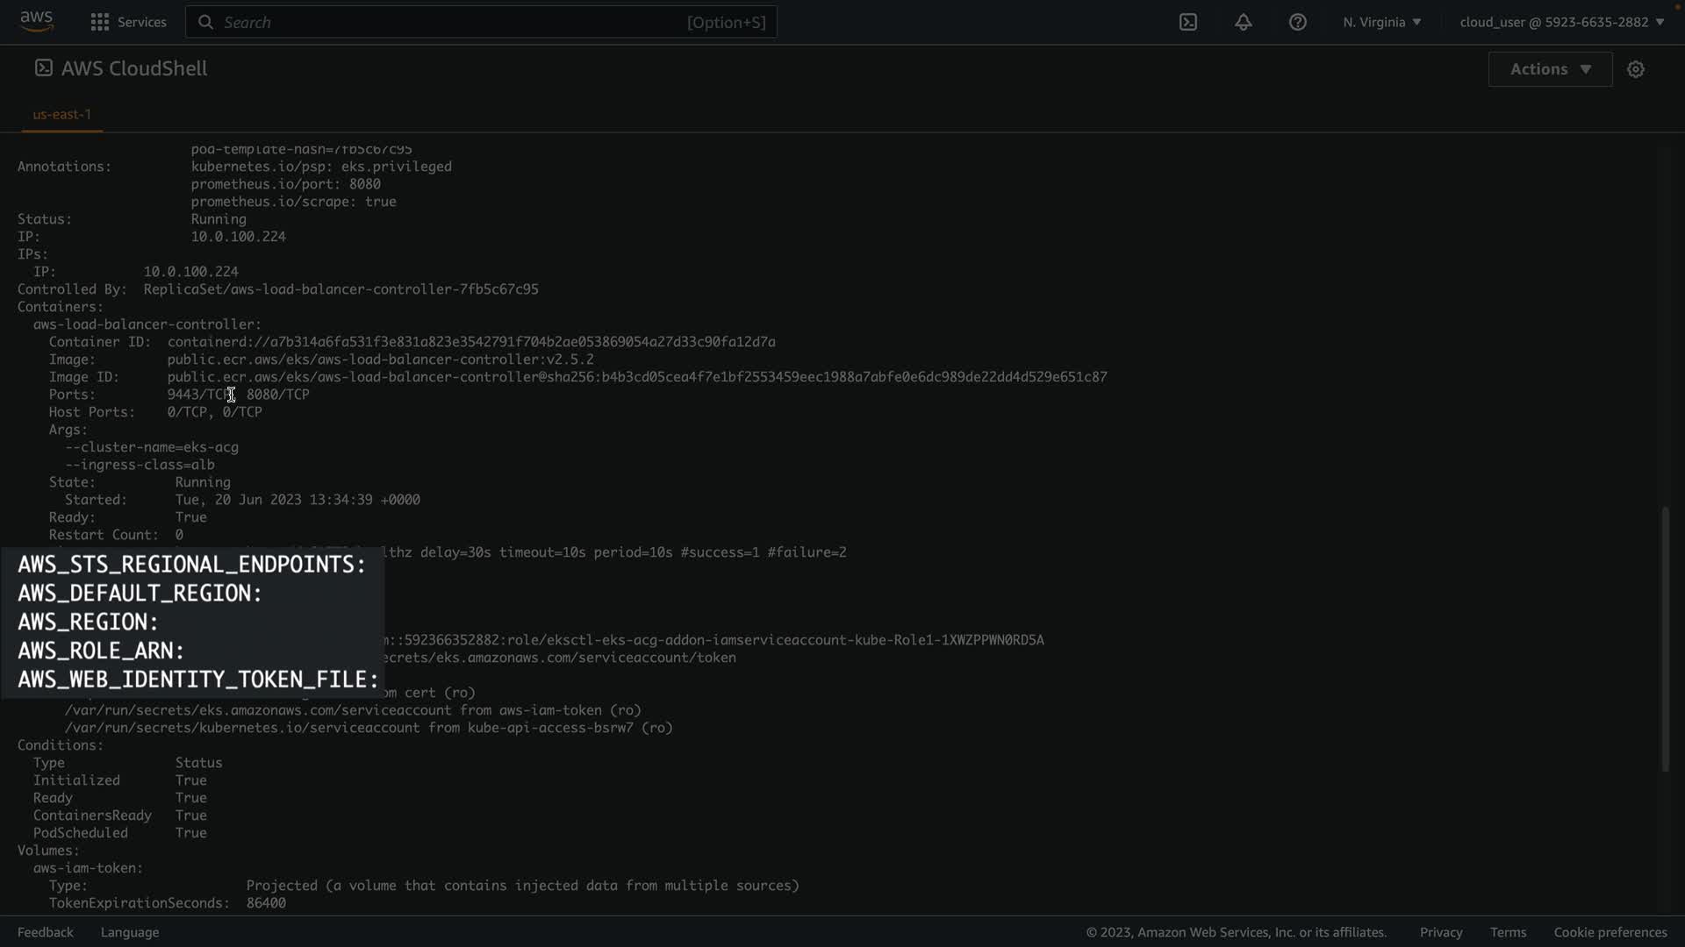Viewport: 1685px width, 947px height.
Task: Click the terminal vertical scrollbar thumb
Action: (x=1665, y=640)
